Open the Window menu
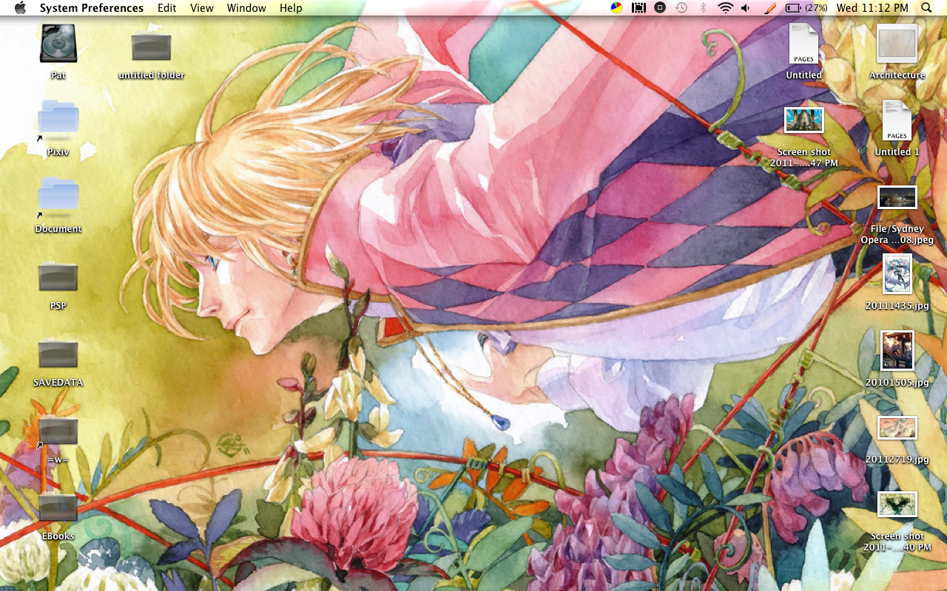Viewport: 947px width, 591px height. pyautogui.click(x=246, y=8)
